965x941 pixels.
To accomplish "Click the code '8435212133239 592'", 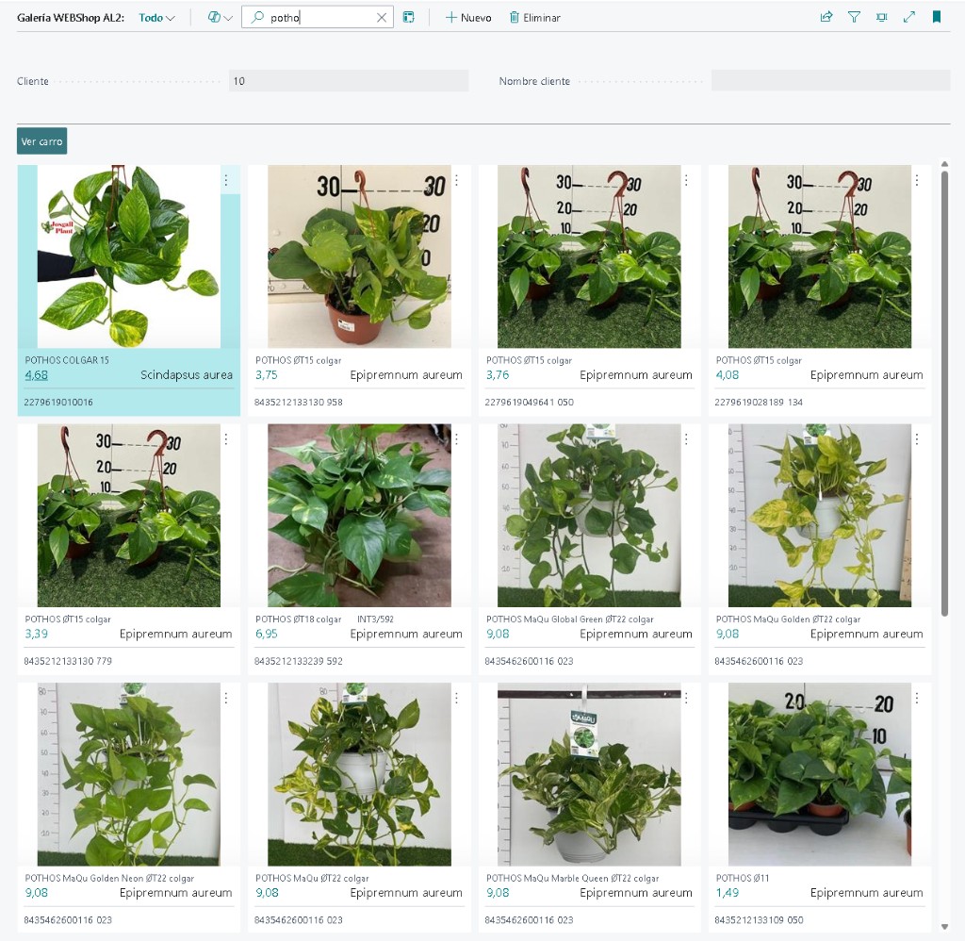I will 299,661.
